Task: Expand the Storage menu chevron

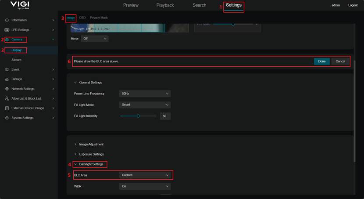Action: tap(53, 79)
